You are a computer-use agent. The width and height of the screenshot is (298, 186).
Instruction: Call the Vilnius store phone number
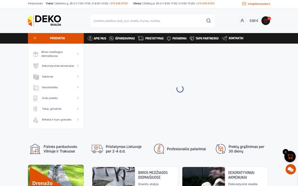pyautogui.click(x=205, y=3)
